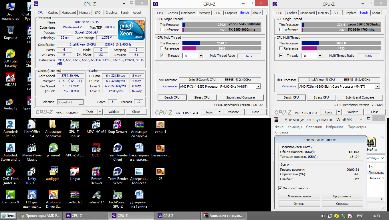The image size is (389, 220).
Task: Expand AMD FX-9590 reference processor dropdown
Action: click(x=378, y=87)
